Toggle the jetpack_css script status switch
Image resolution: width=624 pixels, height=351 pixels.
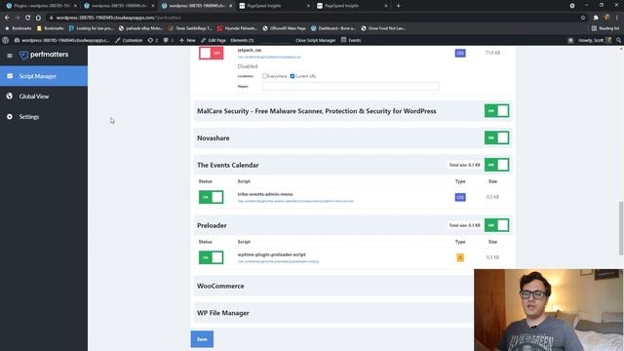(x=211, y=53)
